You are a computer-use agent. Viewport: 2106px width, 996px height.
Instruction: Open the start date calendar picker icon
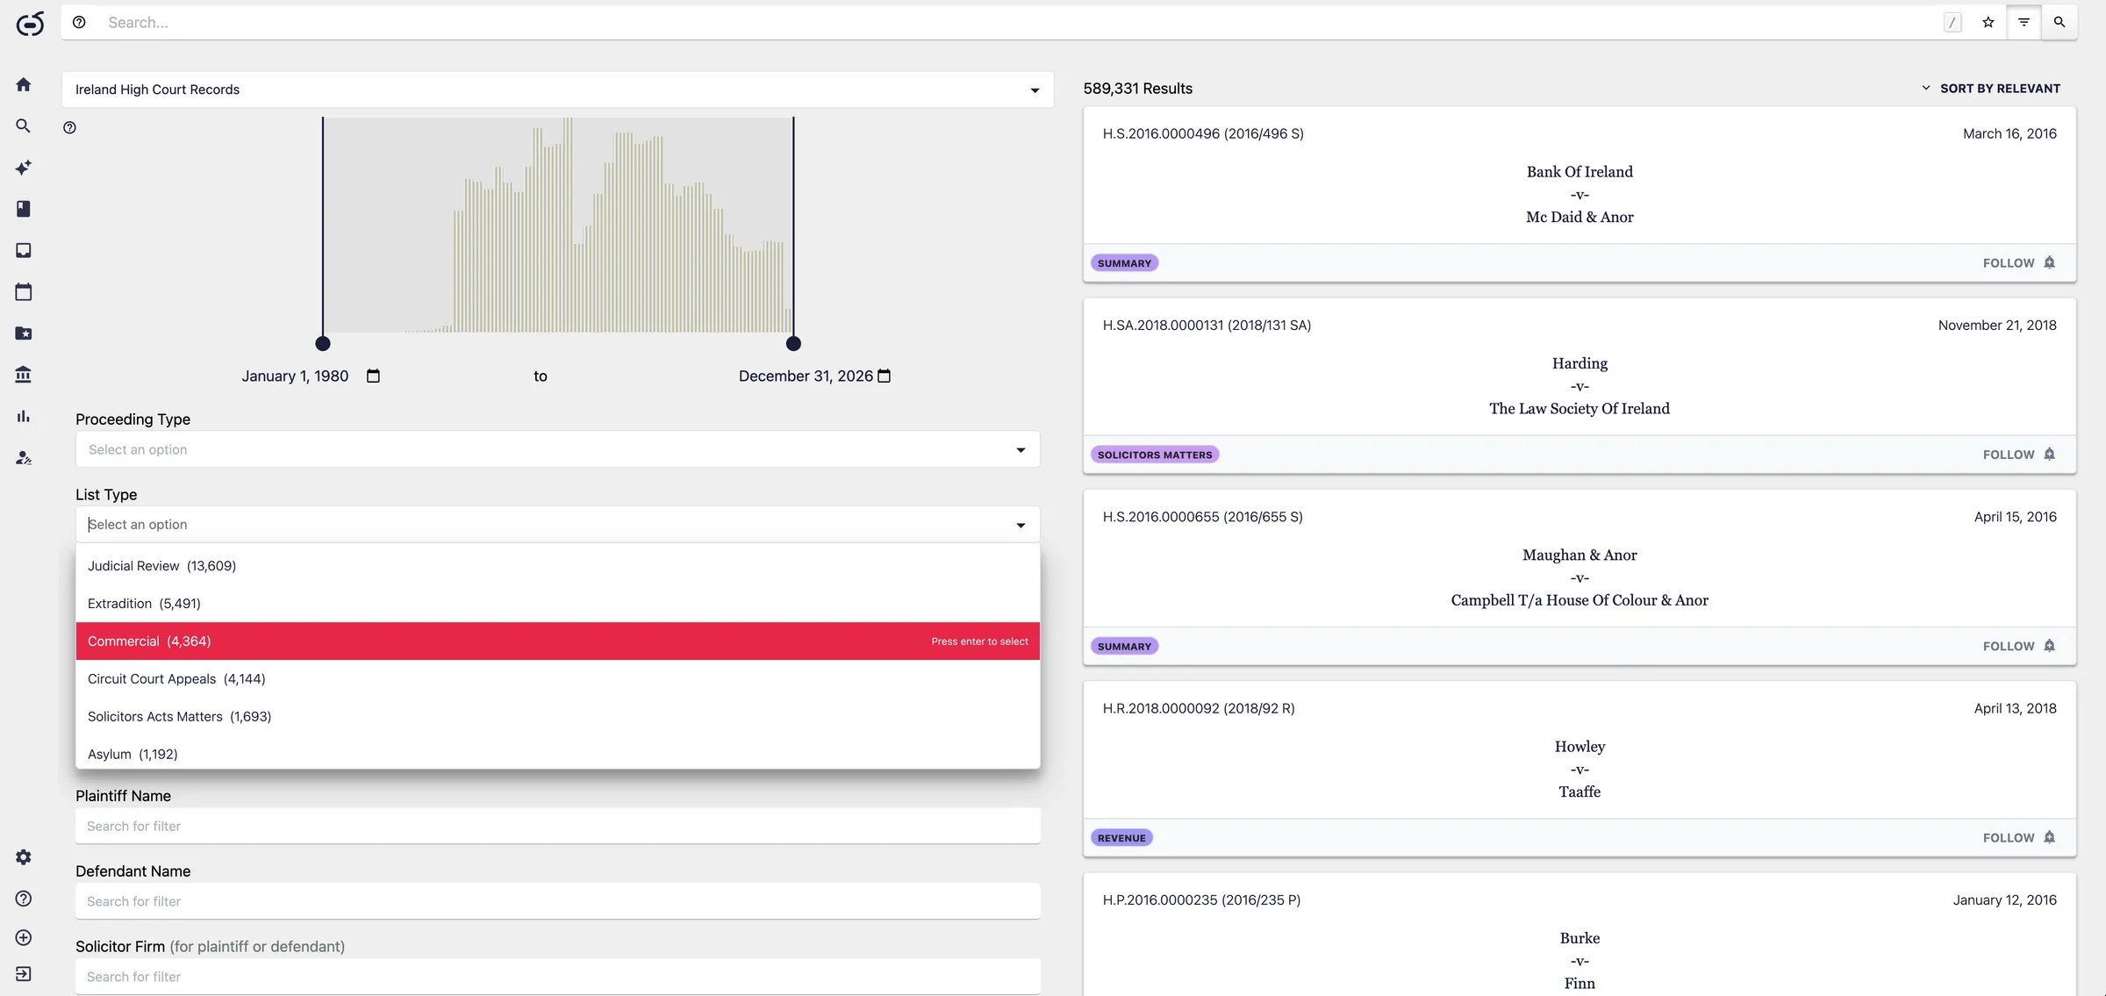(373, 376)
